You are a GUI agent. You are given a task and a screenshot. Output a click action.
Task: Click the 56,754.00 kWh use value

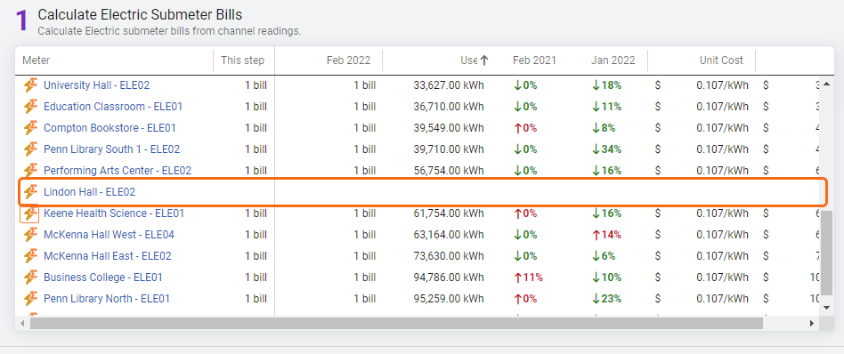click(449, 171)
